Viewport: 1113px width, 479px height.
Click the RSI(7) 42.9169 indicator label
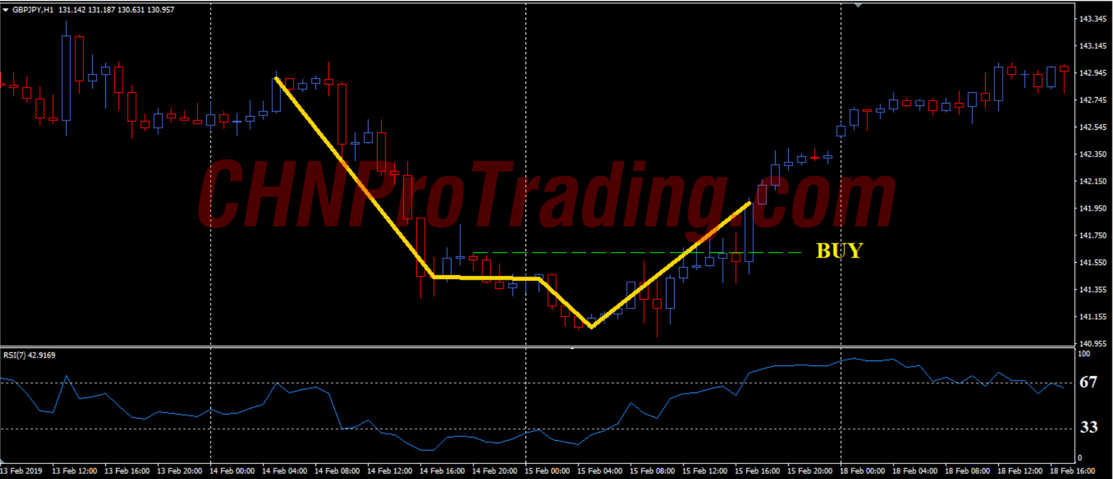tap(29, 355)
